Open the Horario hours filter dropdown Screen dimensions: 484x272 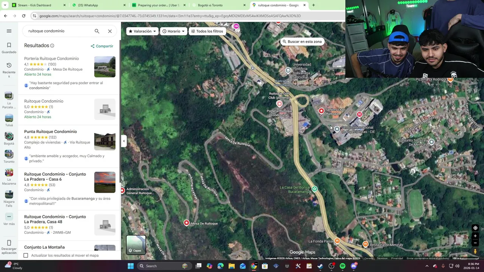point(174,31)
